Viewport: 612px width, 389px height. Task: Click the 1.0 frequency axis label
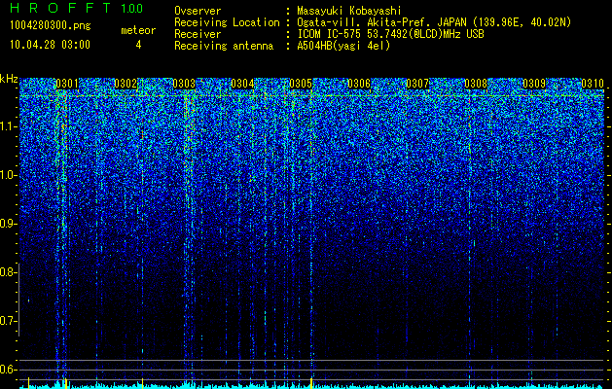coord(9,175)
